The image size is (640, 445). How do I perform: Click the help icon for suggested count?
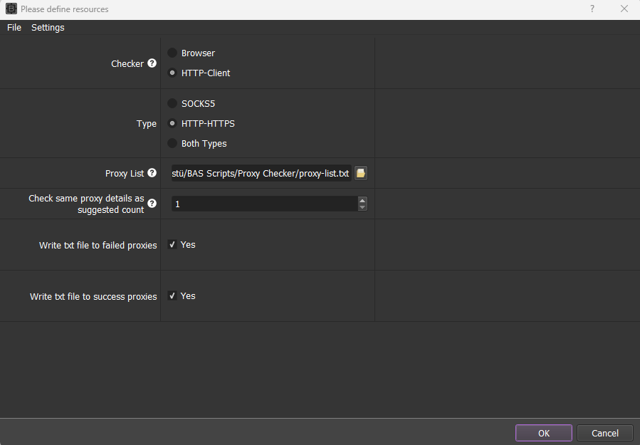click(x=152, y=204)
